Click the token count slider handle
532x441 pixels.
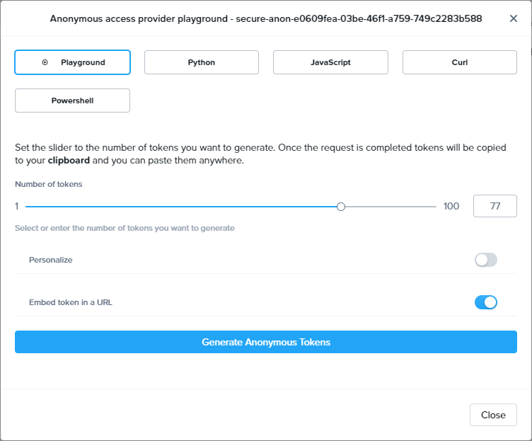[x=341, y=207]
